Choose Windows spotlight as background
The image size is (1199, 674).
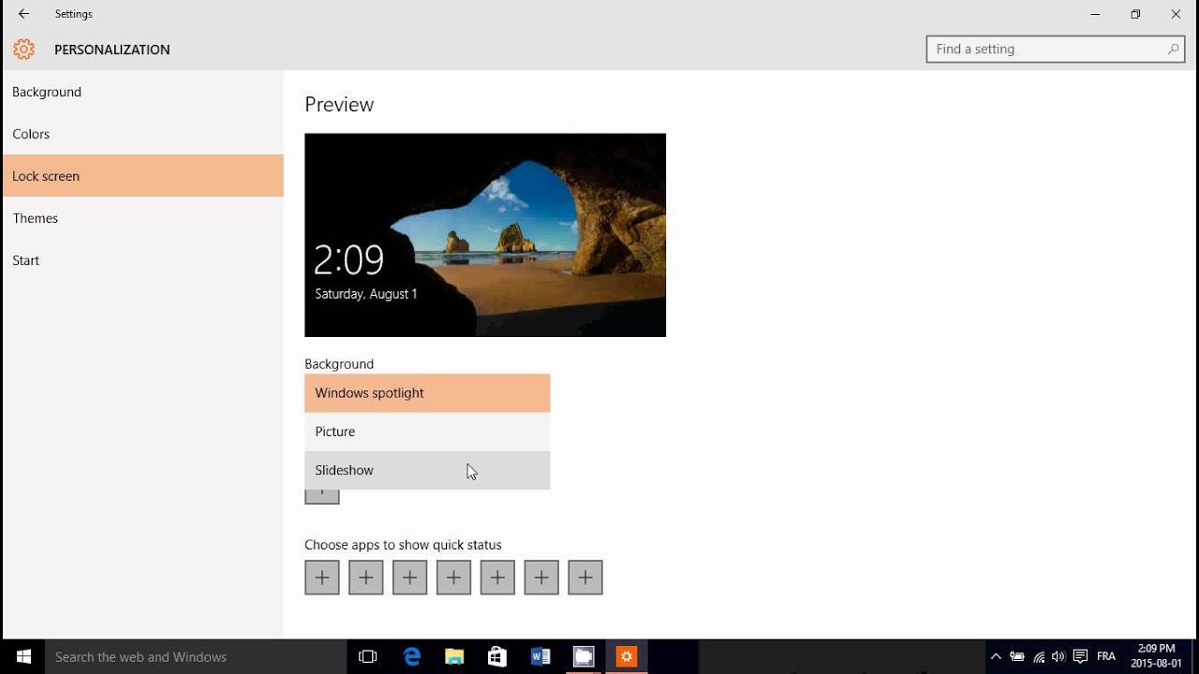coord(427,393)
